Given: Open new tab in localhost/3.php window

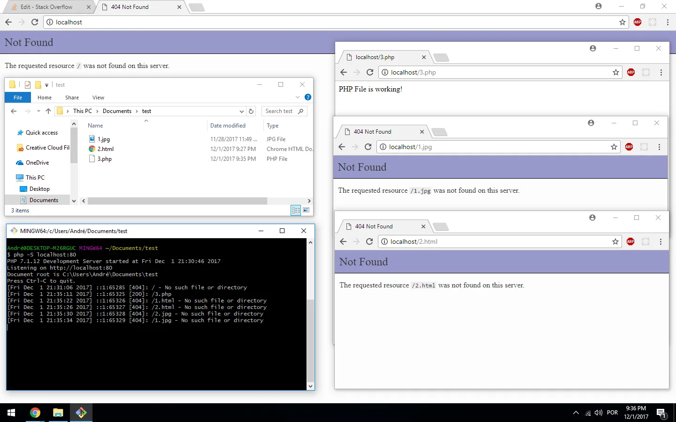Looking at the screenshot, I should click(441, 58).
